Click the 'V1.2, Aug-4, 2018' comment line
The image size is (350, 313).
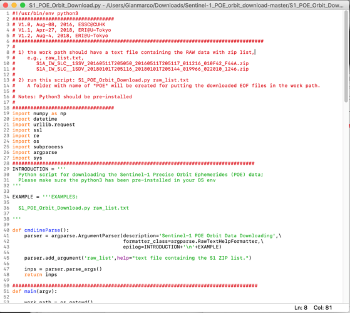click(x=60, y=36)
